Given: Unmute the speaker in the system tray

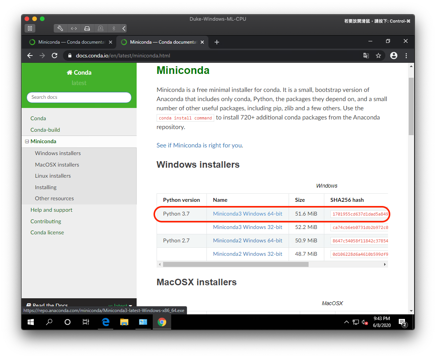Looking at the screenshot, I should [x=364, y=322].
